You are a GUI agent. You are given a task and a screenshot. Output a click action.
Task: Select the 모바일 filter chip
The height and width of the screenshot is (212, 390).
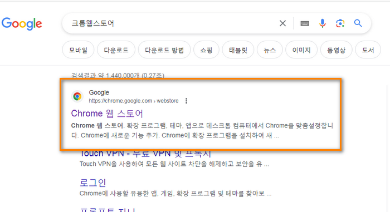(x=78, y=50)
